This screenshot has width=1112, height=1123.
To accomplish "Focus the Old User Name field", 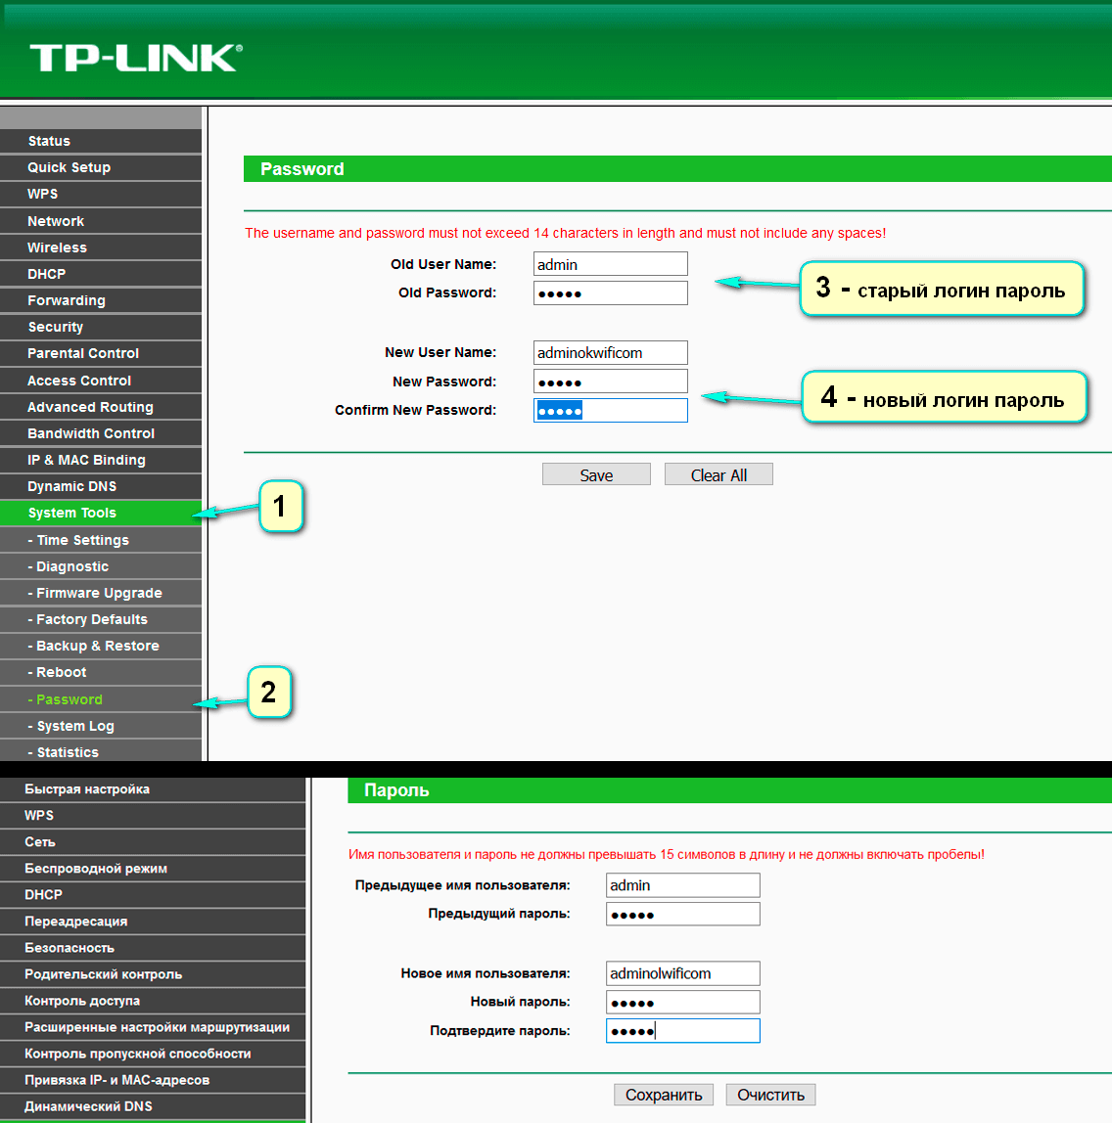I will (610, 264).
